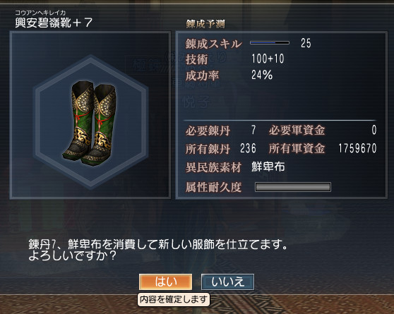
Task: Click the いいえ cancel button
Action: point(227,282)
